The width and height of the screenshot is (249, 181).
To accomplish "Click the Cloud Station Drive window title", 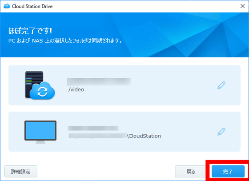I will [x=32, y=6].
